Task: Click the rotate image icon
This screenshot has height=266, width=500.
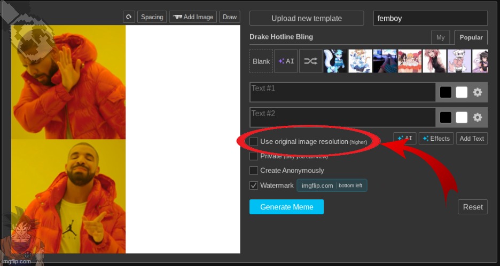Action: click(129, 17)
